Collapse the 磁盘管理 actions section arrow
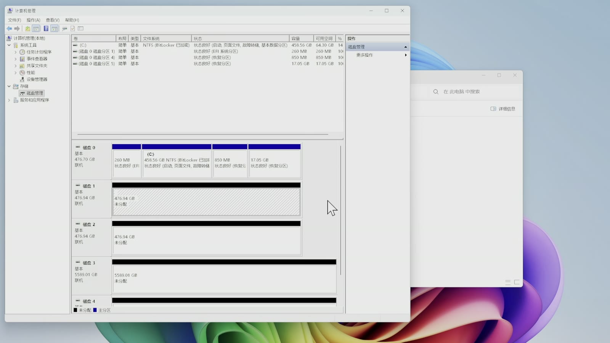 406,47
